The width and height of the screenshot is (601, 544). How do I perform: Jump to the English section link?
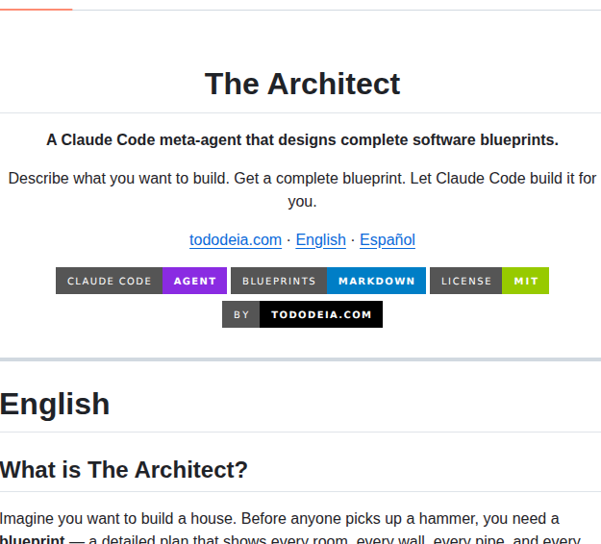tap(320, 240)
